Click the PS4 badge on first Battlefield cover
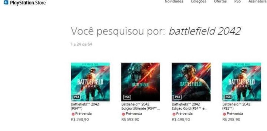 [77, 97]
